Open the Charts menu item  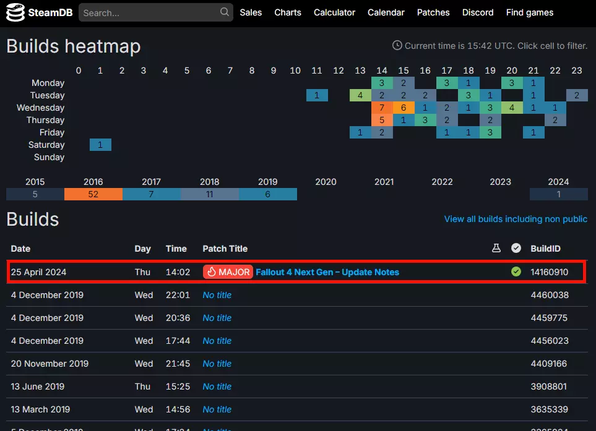(x=288, y=12)
